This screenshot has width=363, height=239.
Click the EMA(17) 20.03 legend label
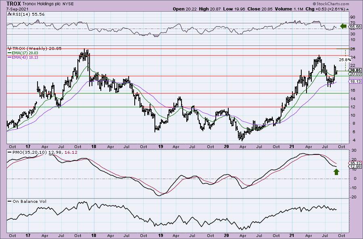point(25,53)
